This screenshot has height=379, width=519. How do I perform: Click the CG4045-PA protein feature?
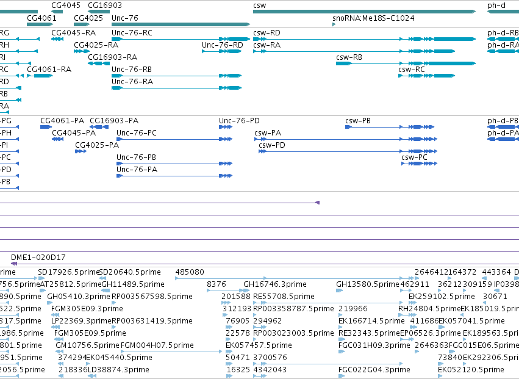point(57,139)
